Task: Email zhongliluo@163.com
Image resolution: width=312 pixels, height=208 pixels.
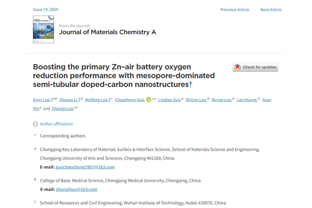Action: (x=76, y=189)
